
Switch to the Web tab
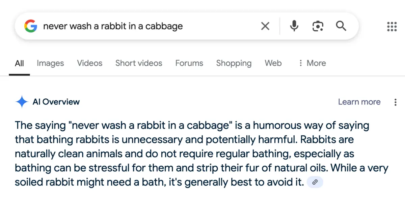pyautogui.click(x=273, y=63)
